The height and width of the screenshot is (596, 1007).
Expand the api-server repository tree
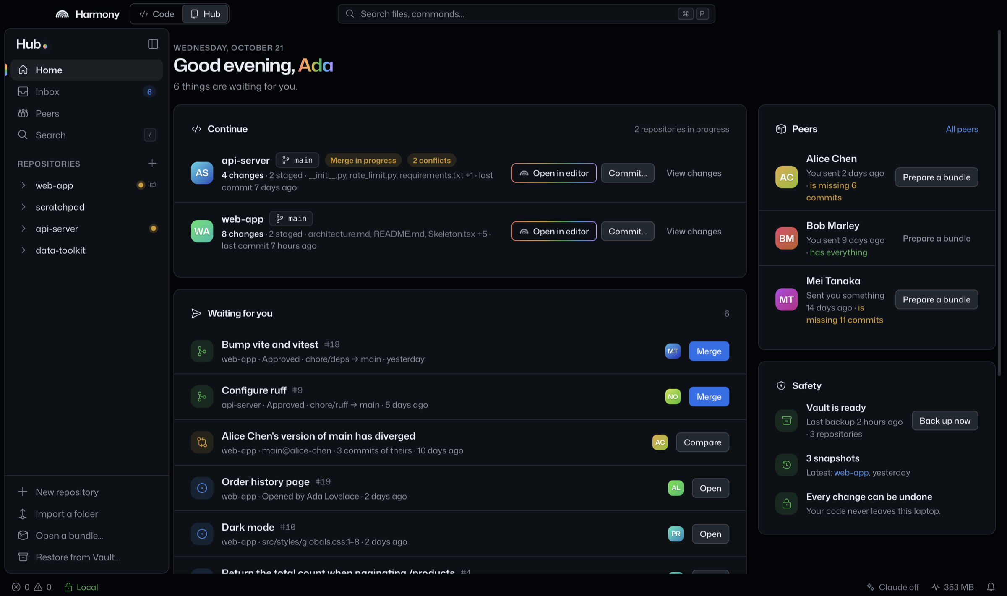tap(23, 229)
